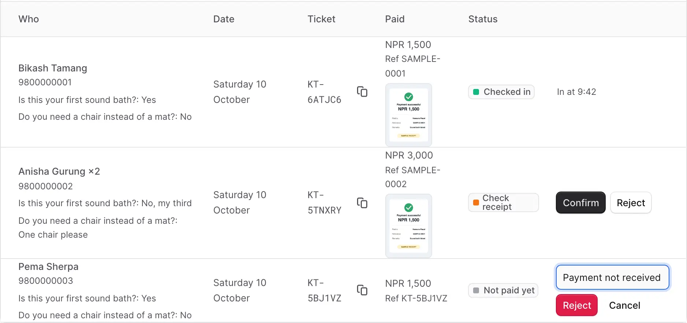Click Bikash Tamang's Saturday 10 October date
This screenshot has height=323, width=687.
pyautogui.click(x=240, y=92)
